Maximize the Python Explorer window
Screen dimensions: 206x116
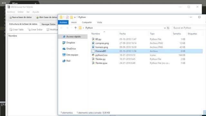[199, 17]
